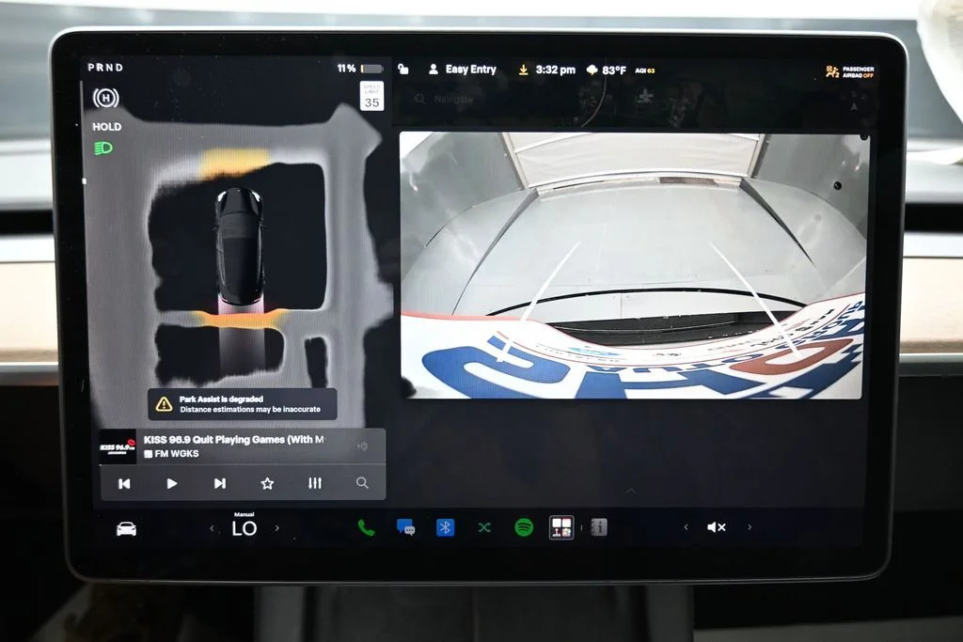Launch the Spotify app

pyautogui.click(x=524, y=527)
